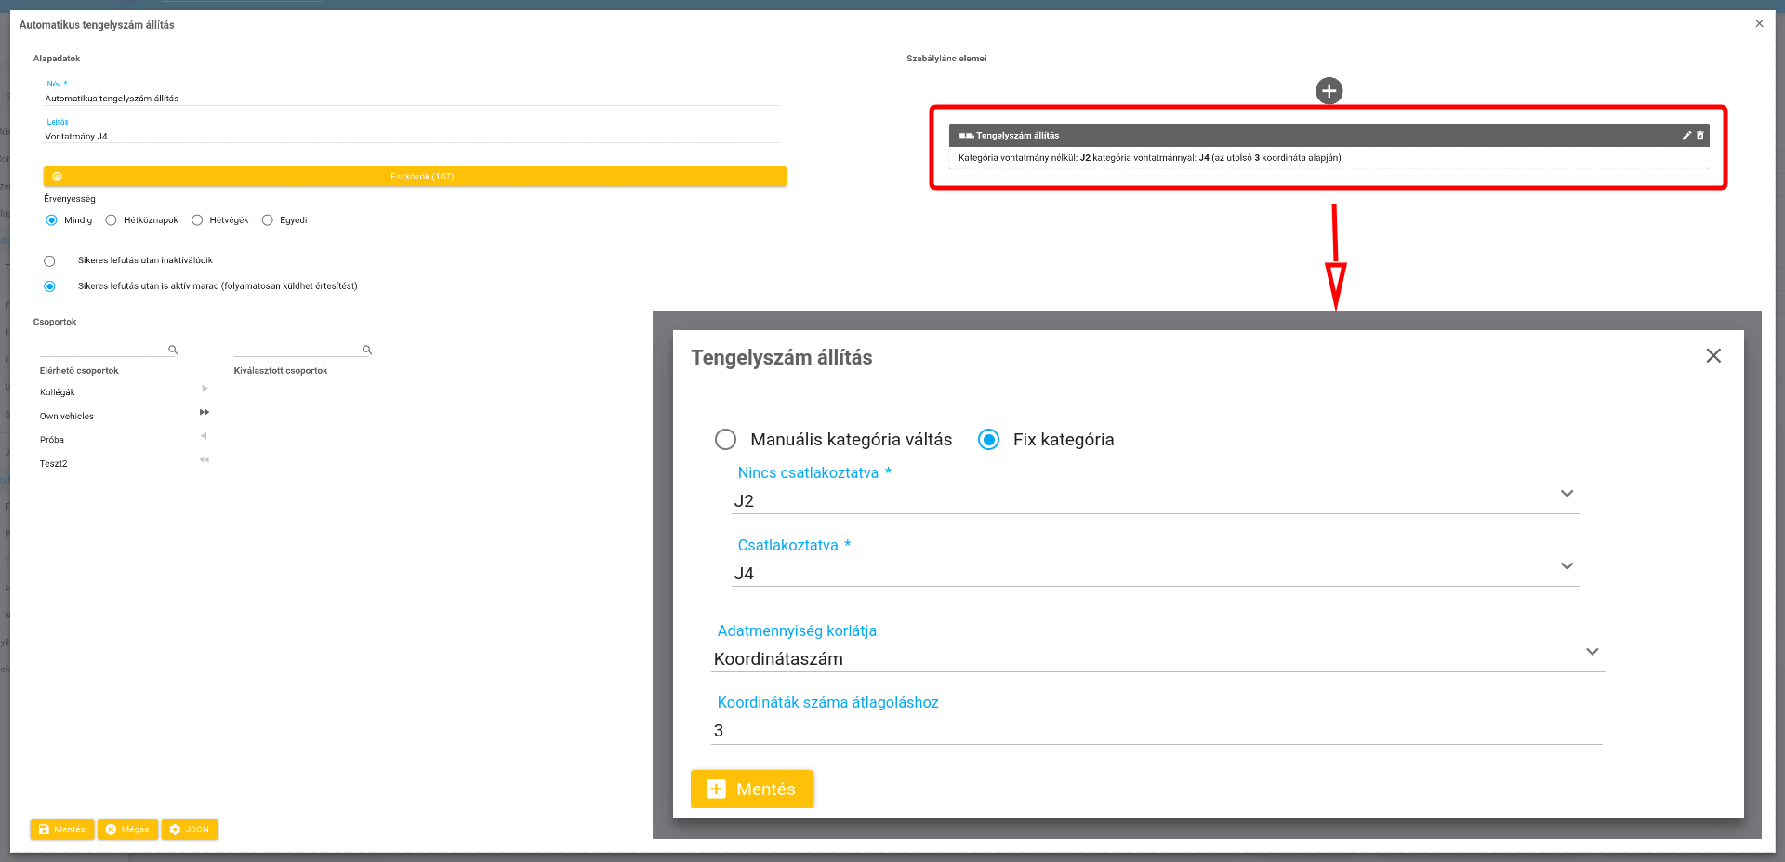The width and height of the screenshot is (1785, 862).
Task: Click the Mégse cancel button
Action: click(127, 829)
